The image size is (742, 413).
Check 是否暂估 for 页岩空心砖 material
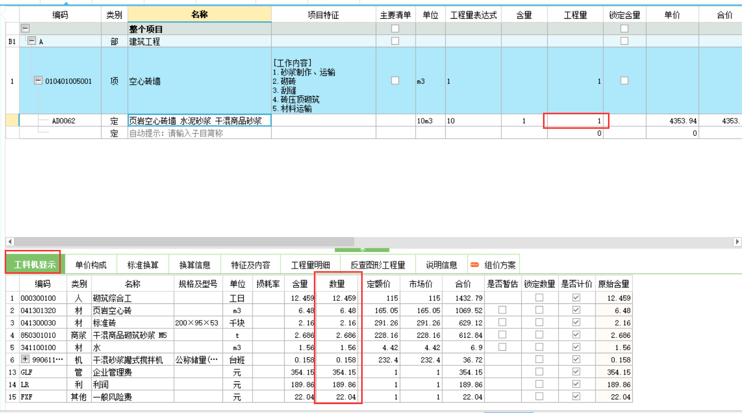pyautogui.click(x=502, y=310)
